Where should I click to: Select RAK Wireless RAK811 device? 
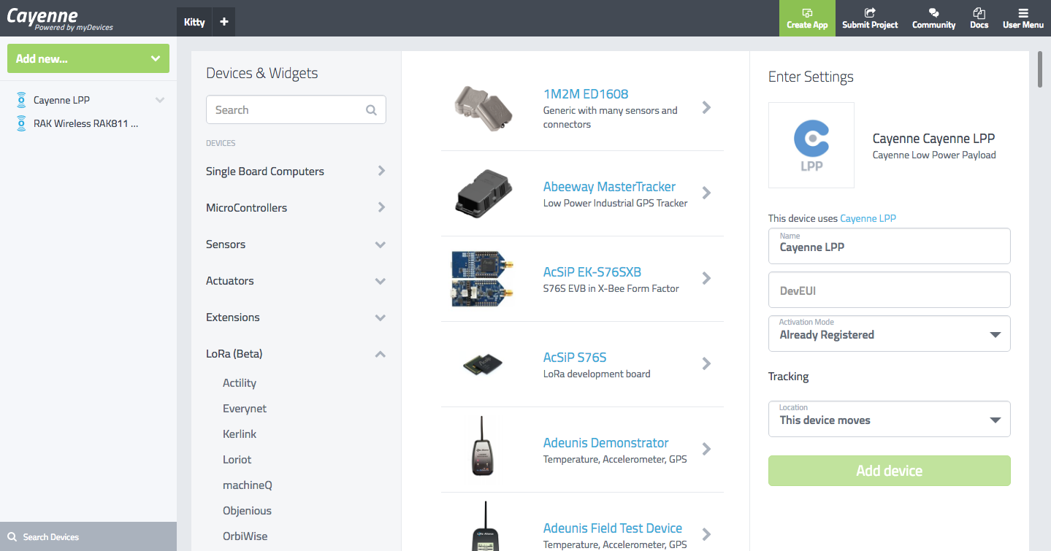pyautogui.click(x=86, y=123)
